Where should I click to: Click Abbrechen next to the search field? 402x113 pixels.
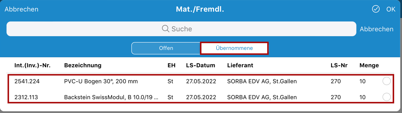(x=377, y=29)
